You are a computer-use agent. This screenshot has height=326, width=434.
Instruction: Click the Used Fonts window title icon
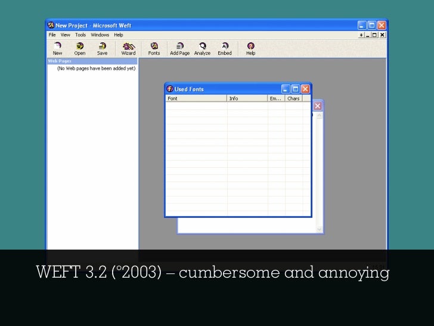coord(170,89)
